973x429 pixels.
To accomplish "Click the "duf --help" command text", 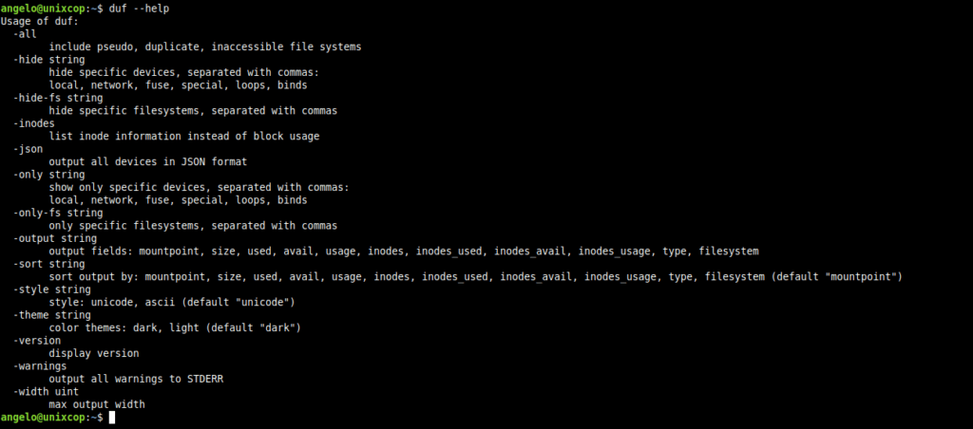I will point(139,9).
